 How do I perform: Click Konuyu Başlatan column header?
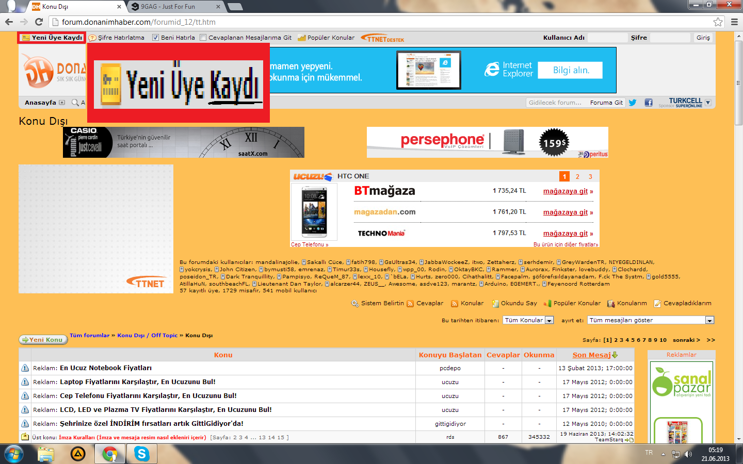point(450,355)
